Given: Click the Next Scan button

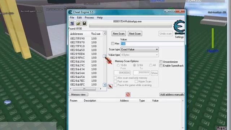Looking at the screenshot, I should coord(135,34).
